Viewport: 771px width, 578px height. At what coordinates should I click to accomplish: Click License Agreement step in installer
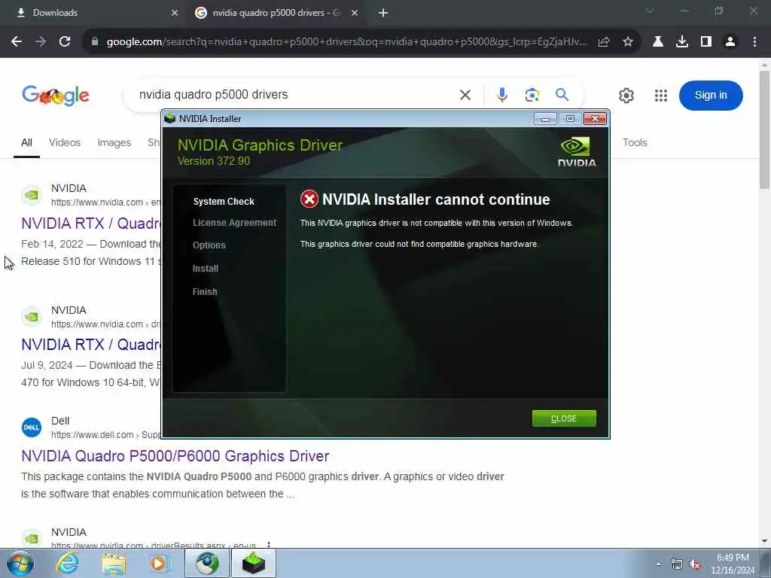[x=235, y=223]
